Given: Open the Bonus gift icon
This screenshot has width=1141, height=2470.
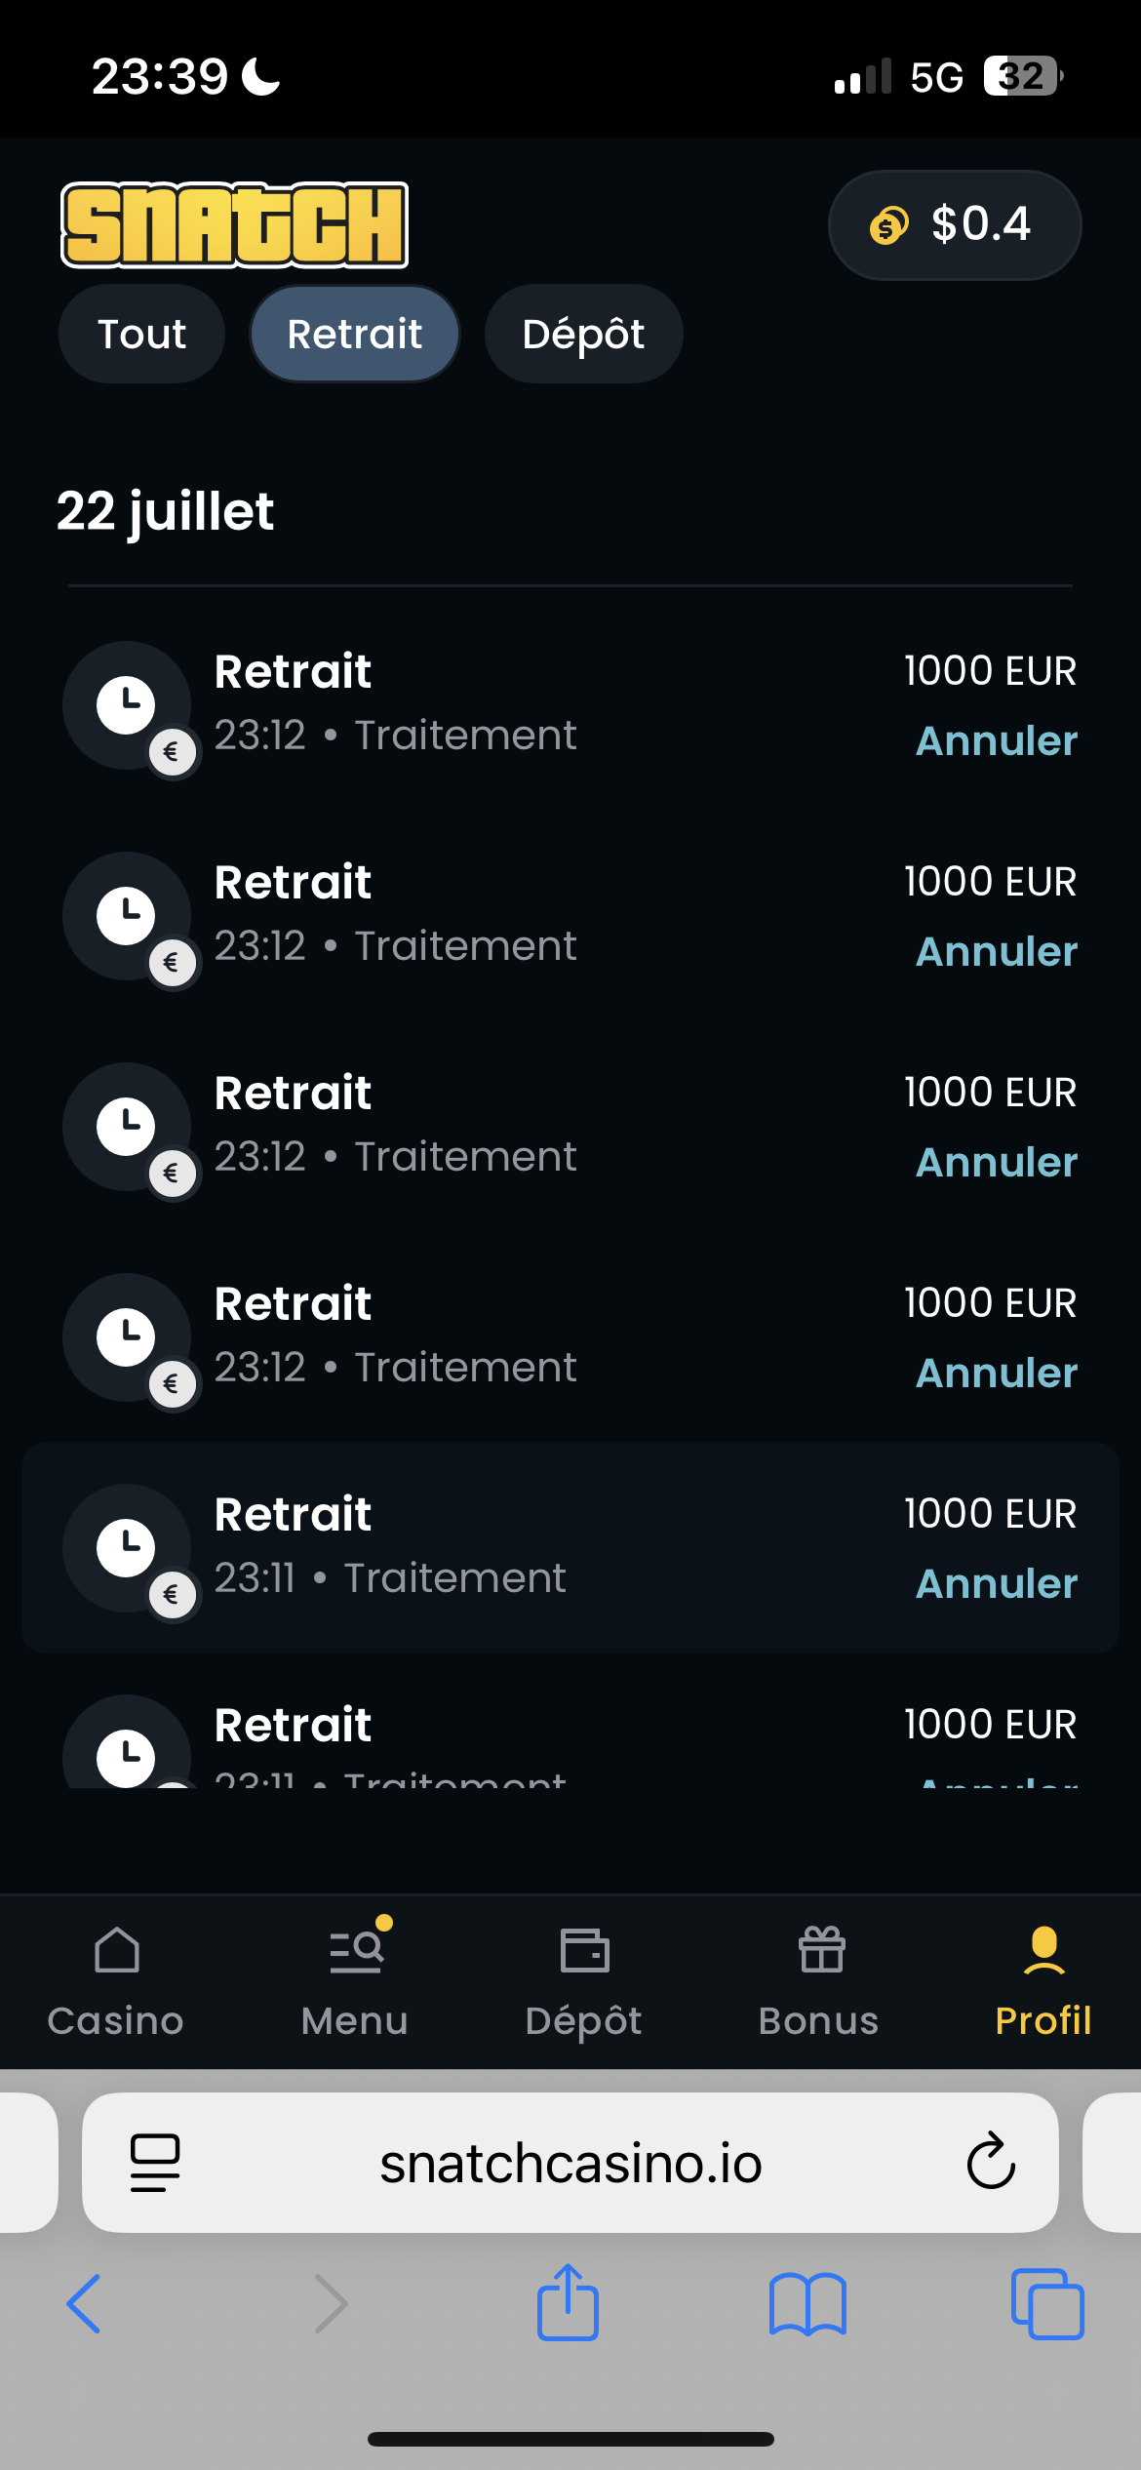Looking at the screenshot, I should (x=820, y=1952).
